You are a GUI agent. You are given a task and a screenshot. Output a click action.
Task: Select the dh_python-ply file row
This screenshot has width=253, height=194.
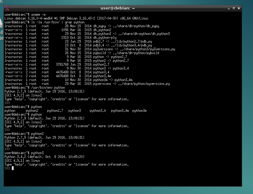click(60, 38)
